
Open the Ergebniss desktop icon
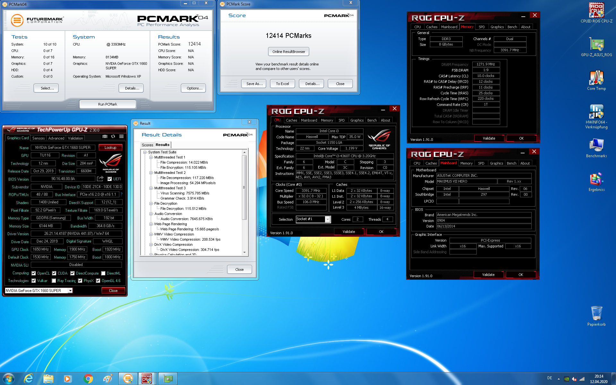coord(596,182)
